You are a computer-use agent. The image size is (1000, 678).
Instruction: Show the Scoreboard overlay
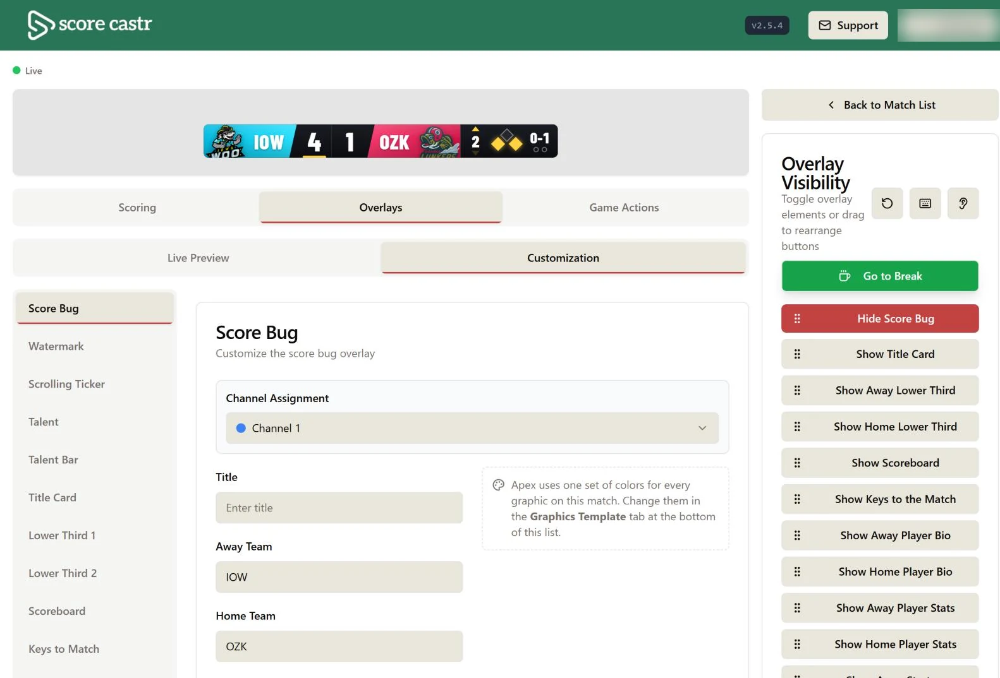tap(880, 463)
